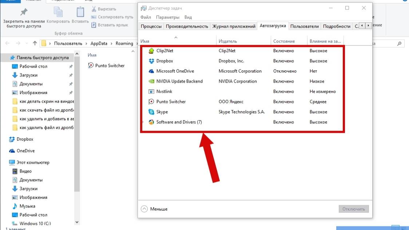The height and width of the screenshot is (230, 409).
Task: Click the Вставить ярлык icon in Explorer
Action: [x=94, y=25]
